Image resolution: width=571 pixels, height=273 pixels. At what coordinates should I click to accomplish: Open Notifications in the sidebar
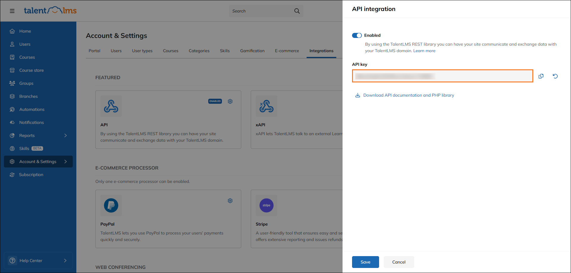[x=31, y=122]
